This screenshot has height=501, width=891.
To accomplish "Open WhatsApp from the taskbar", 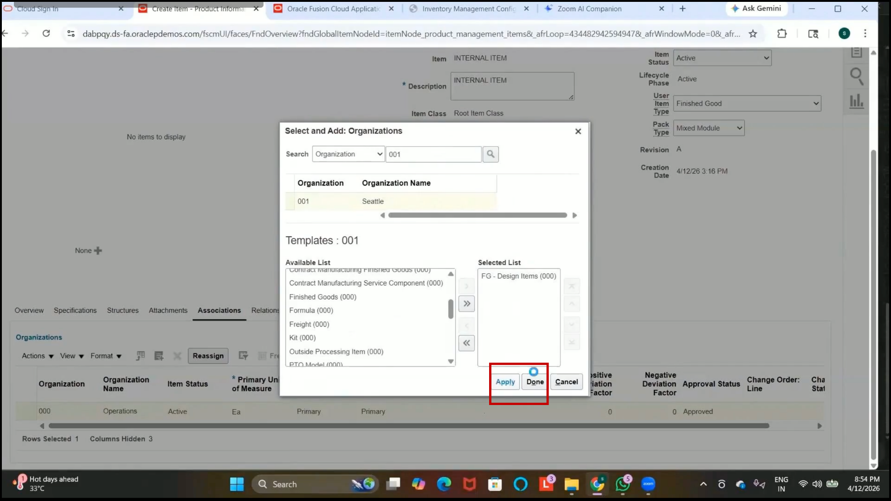I will 622,484.
